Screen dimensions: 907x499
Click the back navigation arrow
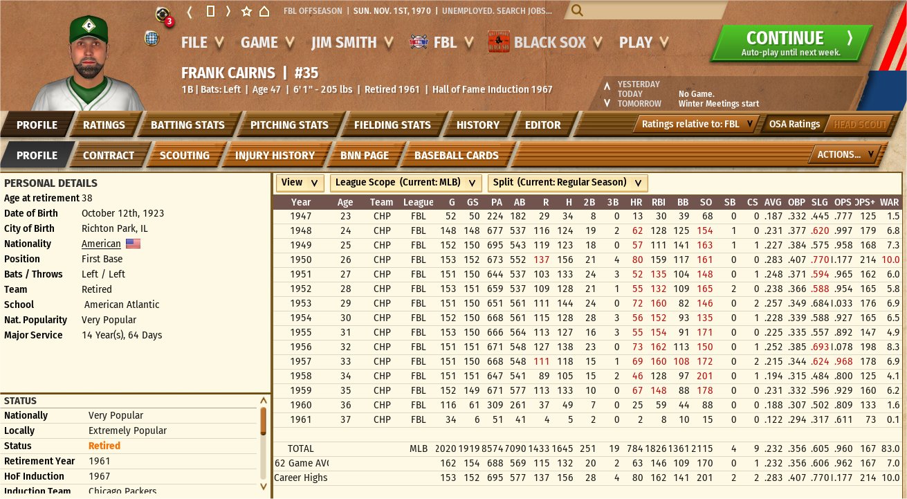coord(190,12)
